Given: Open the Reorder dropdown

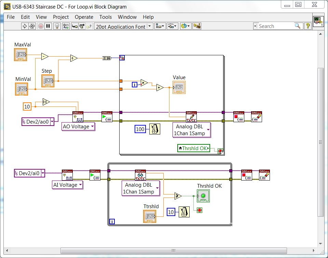Looking at the screenshot, I should (x=185, y=26).
